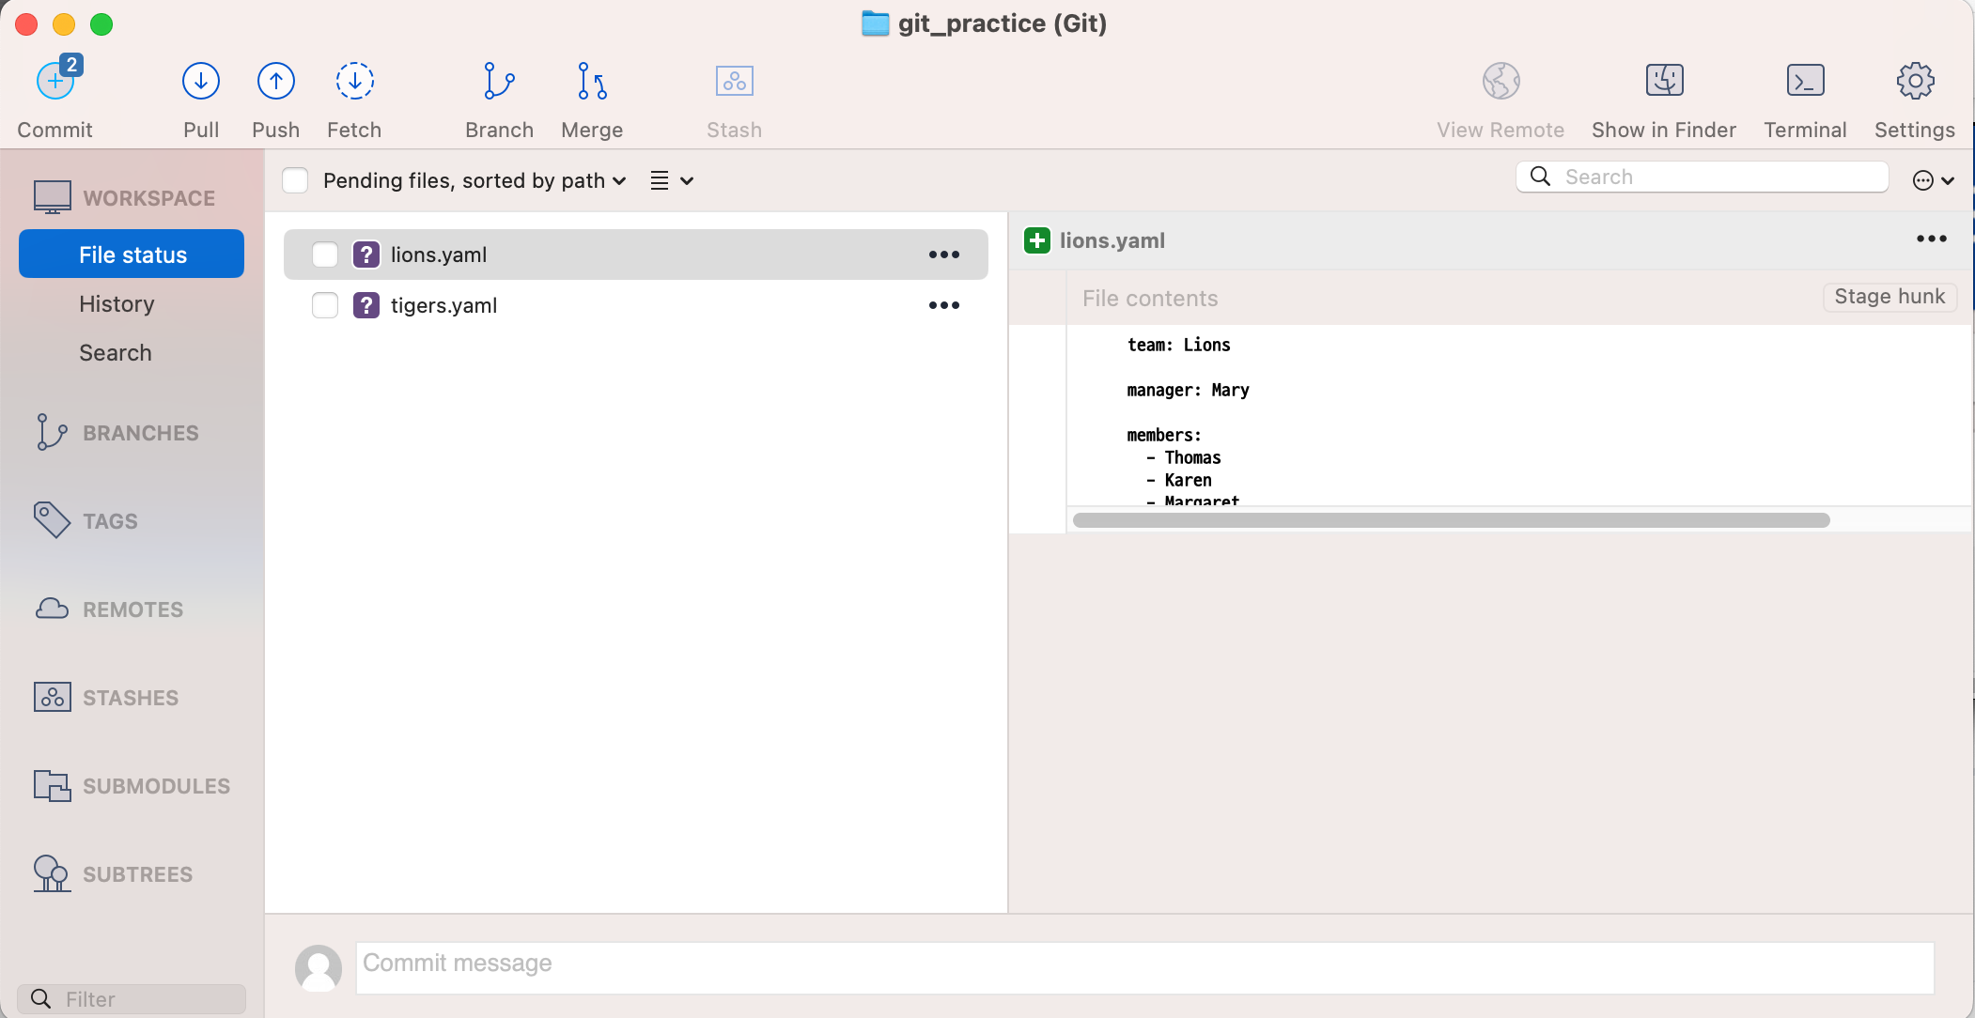The width and height of the screenshot is (1975, 1018).
Task: Check the tigers.yaml staging checkbox
Action: (325, 305)
